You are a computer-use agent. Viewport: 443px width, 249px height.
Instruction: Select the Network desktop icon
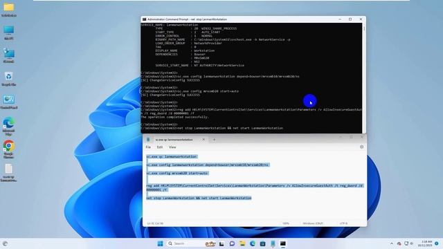pyautogui.click(x=9, y=55)
